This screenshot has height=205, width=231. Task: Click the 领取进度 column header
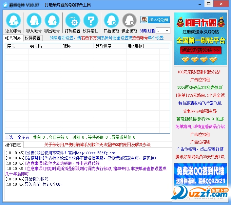(110, 46)
